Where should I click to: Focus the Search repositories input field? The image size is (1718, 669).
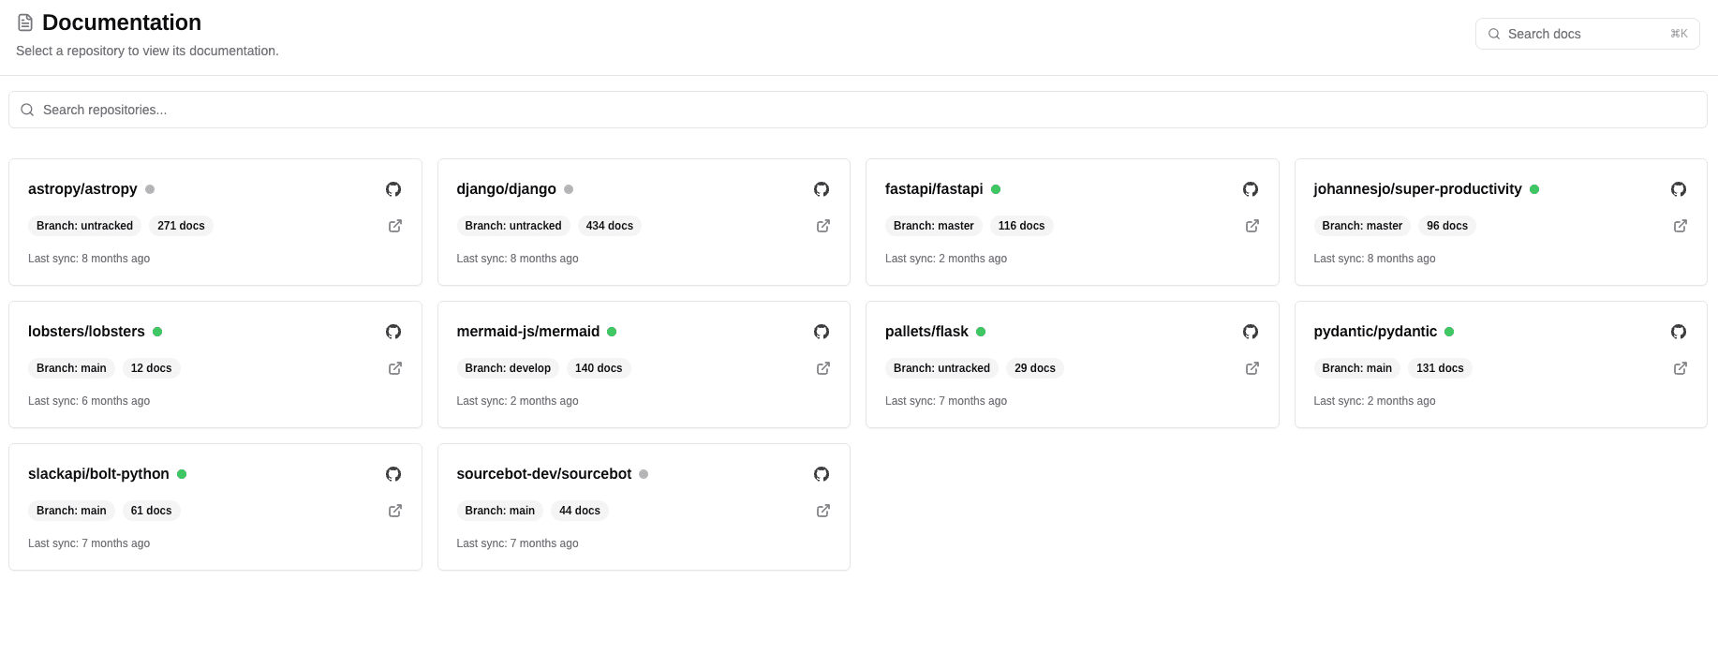click(x=858, y=110)
